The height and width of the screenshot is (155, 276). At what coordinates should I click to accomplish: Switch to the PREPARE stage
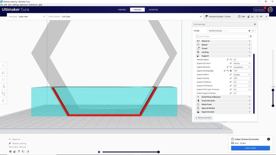tap(122, 9)
